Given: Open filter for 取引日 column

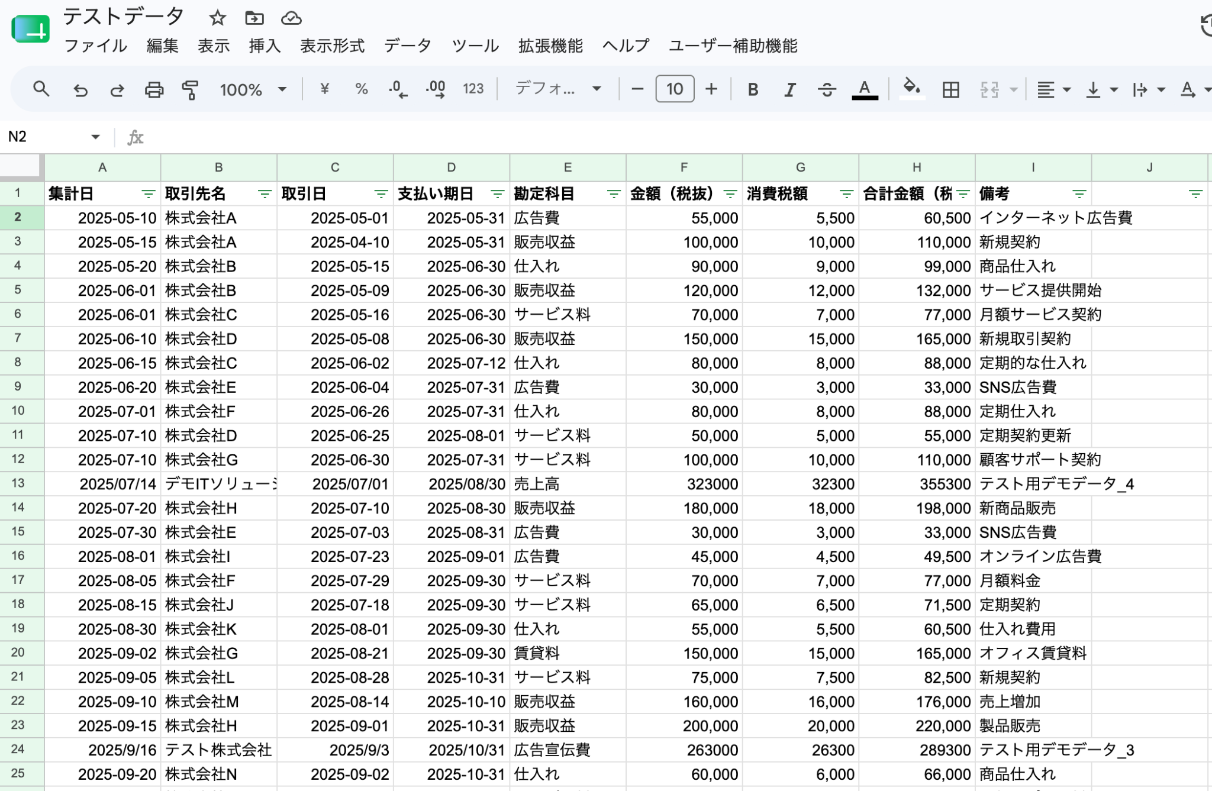Looking at the screenshot, I should 381,194.
